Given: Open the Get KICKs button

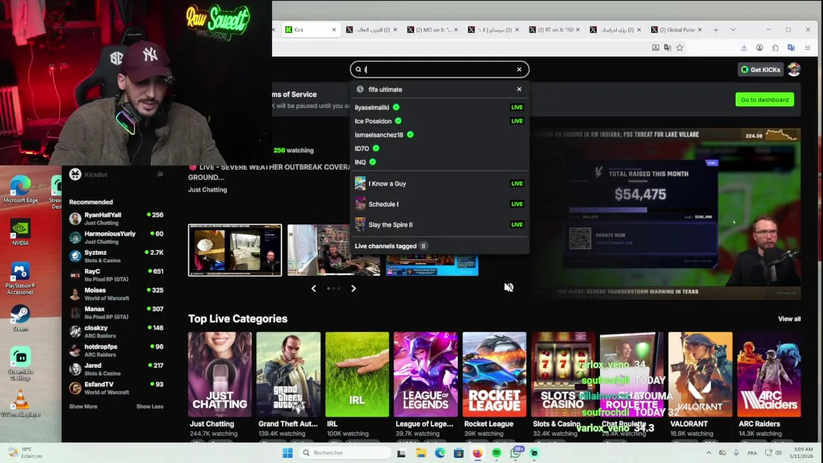Looking at the screenshot, I should (x=761, y=69).
